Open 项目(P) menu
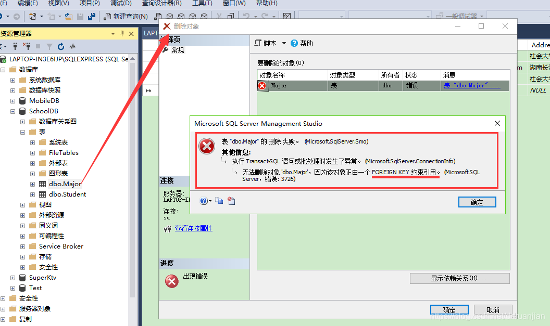The width and height of the screenshot is (550, 326). pos(90,3)
